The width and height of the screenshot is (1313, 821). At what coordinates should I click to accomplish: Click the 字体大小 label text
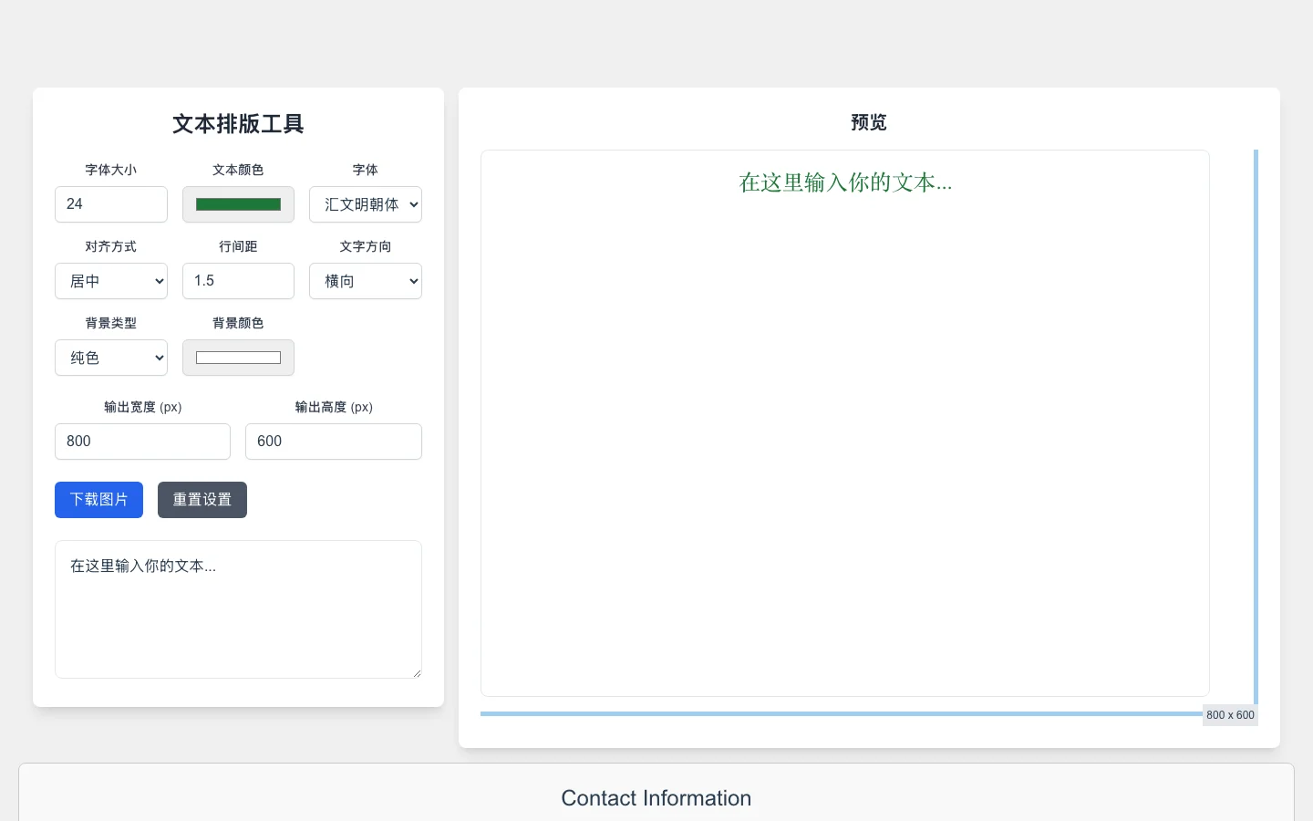[x=111, y=170]
